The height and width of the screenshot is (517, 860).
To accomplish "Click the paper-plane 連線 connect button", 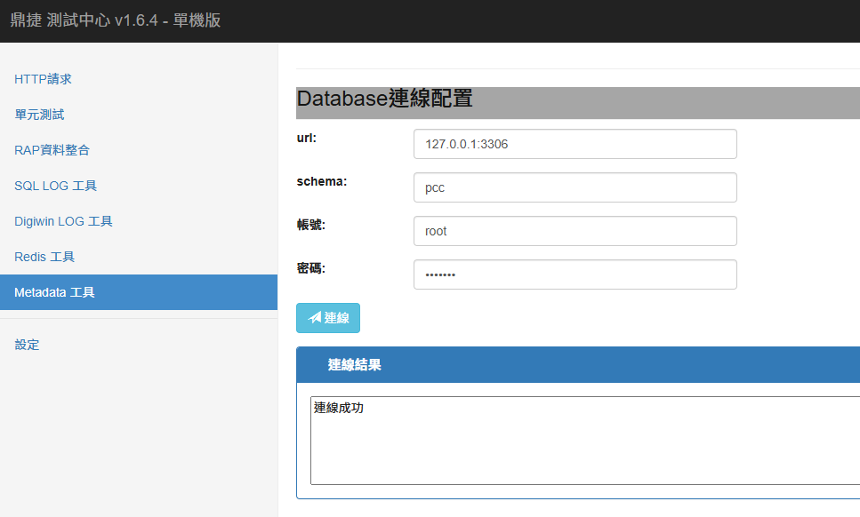I will click(x=328, y=318).
